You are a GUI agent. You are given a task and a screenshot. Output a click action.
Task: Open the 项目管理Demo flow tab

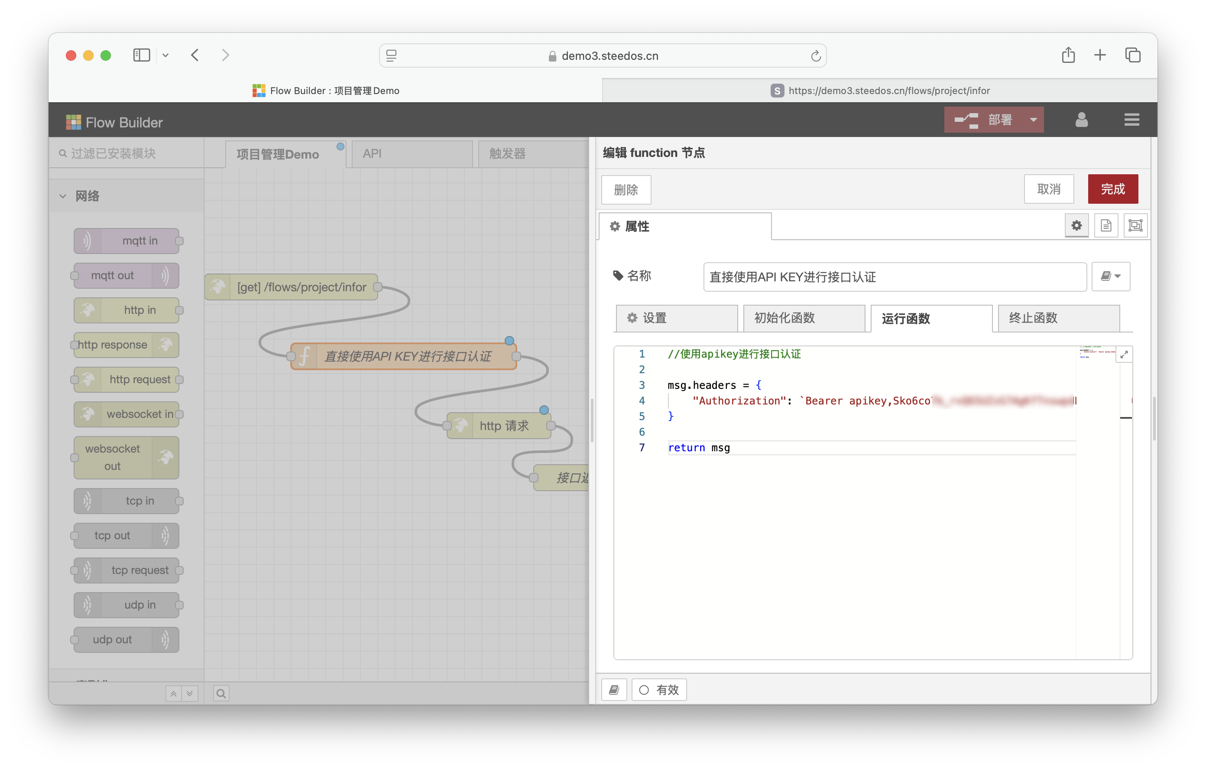285,154
